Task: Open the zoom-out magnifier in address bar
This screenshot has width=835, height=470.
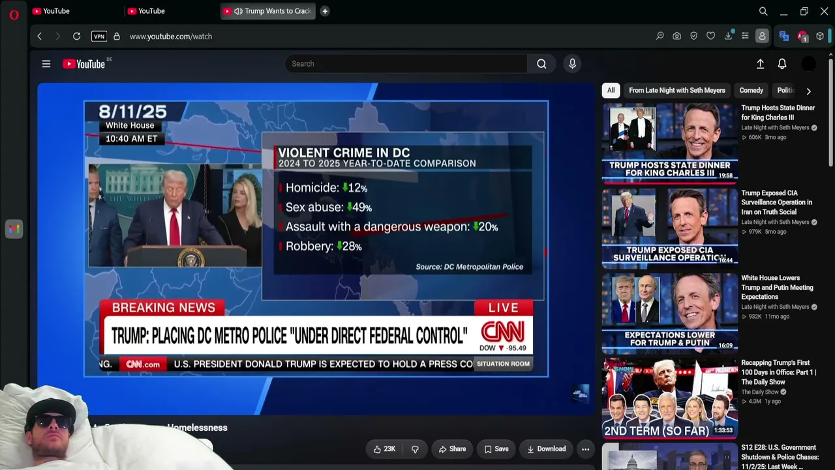Action: coord(660,37)
